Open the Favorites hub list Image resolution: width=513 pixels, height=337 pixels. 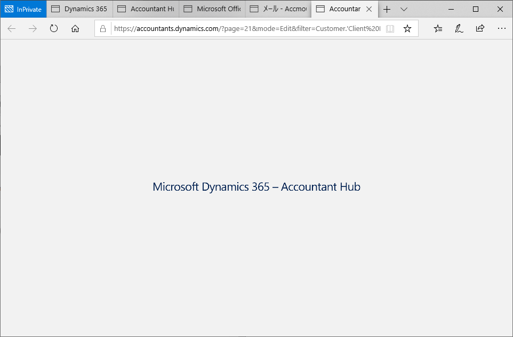(x=438, y=28)
